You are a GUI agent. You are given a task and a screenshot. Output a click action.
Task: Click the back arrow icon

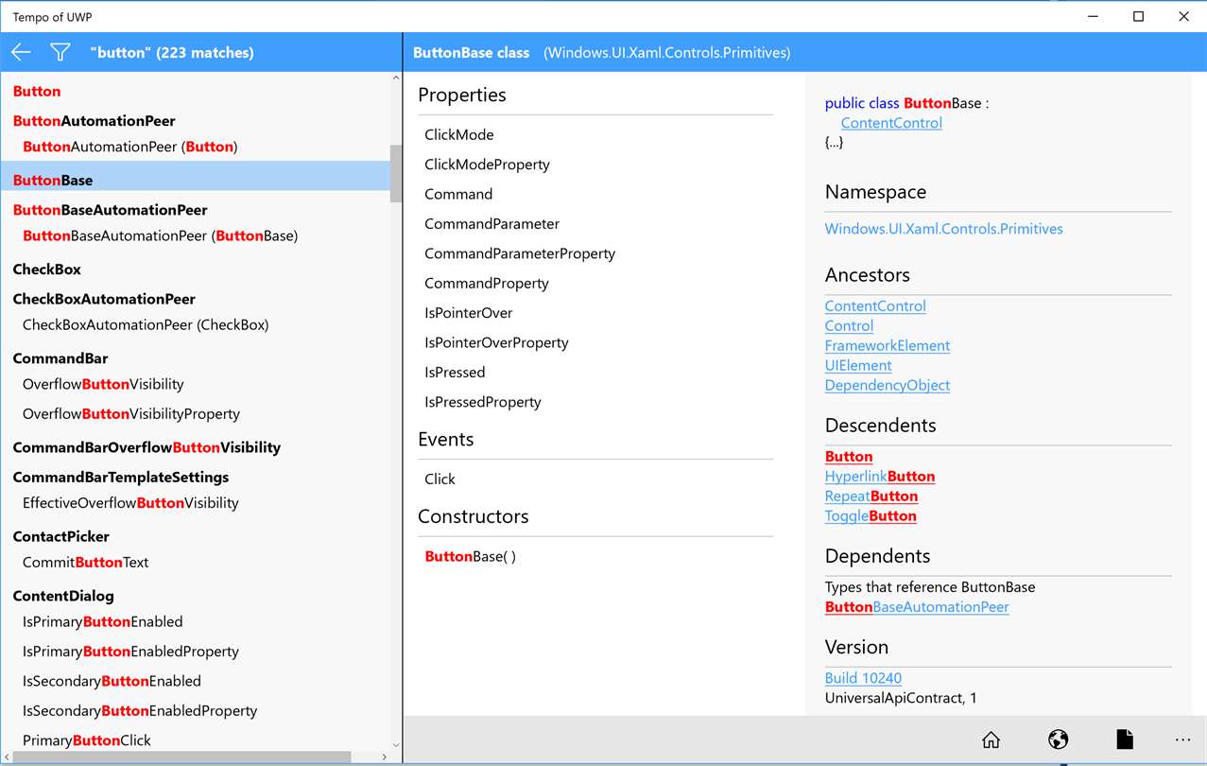point(21,53)
